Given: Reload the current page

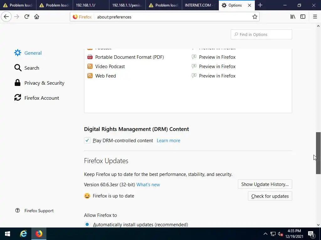Looking at the screenshot, I should (x=27, y=17).
